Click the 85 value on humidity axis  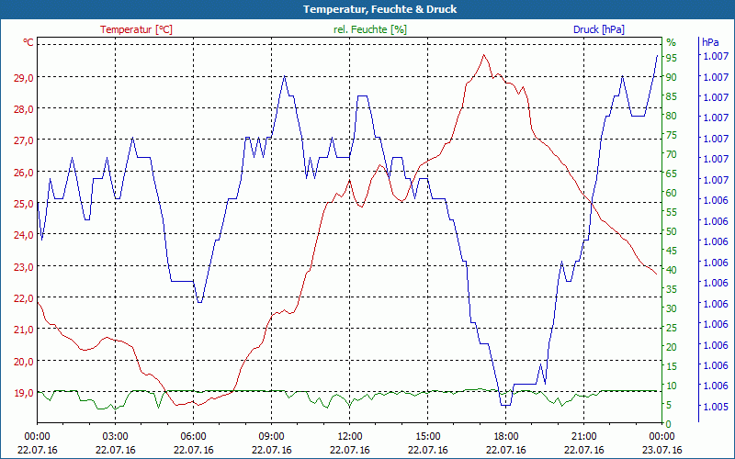pos(672,96)
